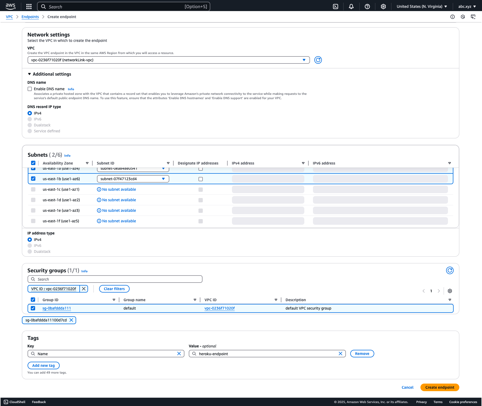Remove the sg-0bafddda11100d7cd selection chip
The height and width of the screenshot is (406, 482).
click(71, 320)
